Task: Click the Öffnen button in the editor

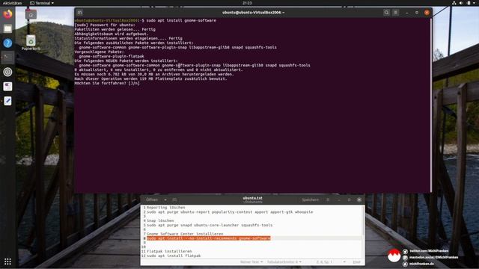Action: pyautogui.click(x=152, y=200)
